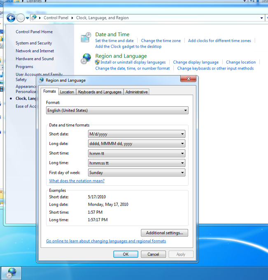Close the Region and Language dialog

(189, 79)
